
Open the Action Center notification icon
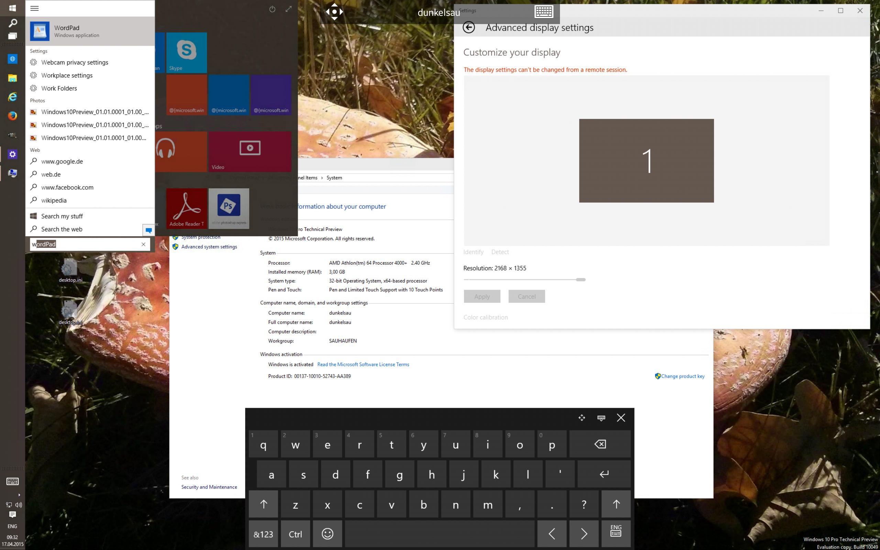point(12,514)
